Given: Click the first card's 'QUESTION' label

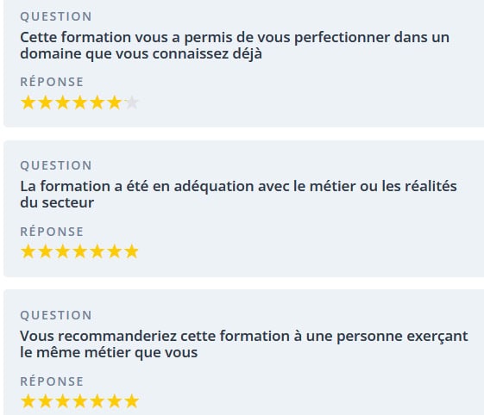Looking at the screenshot, I should [56, 16].
